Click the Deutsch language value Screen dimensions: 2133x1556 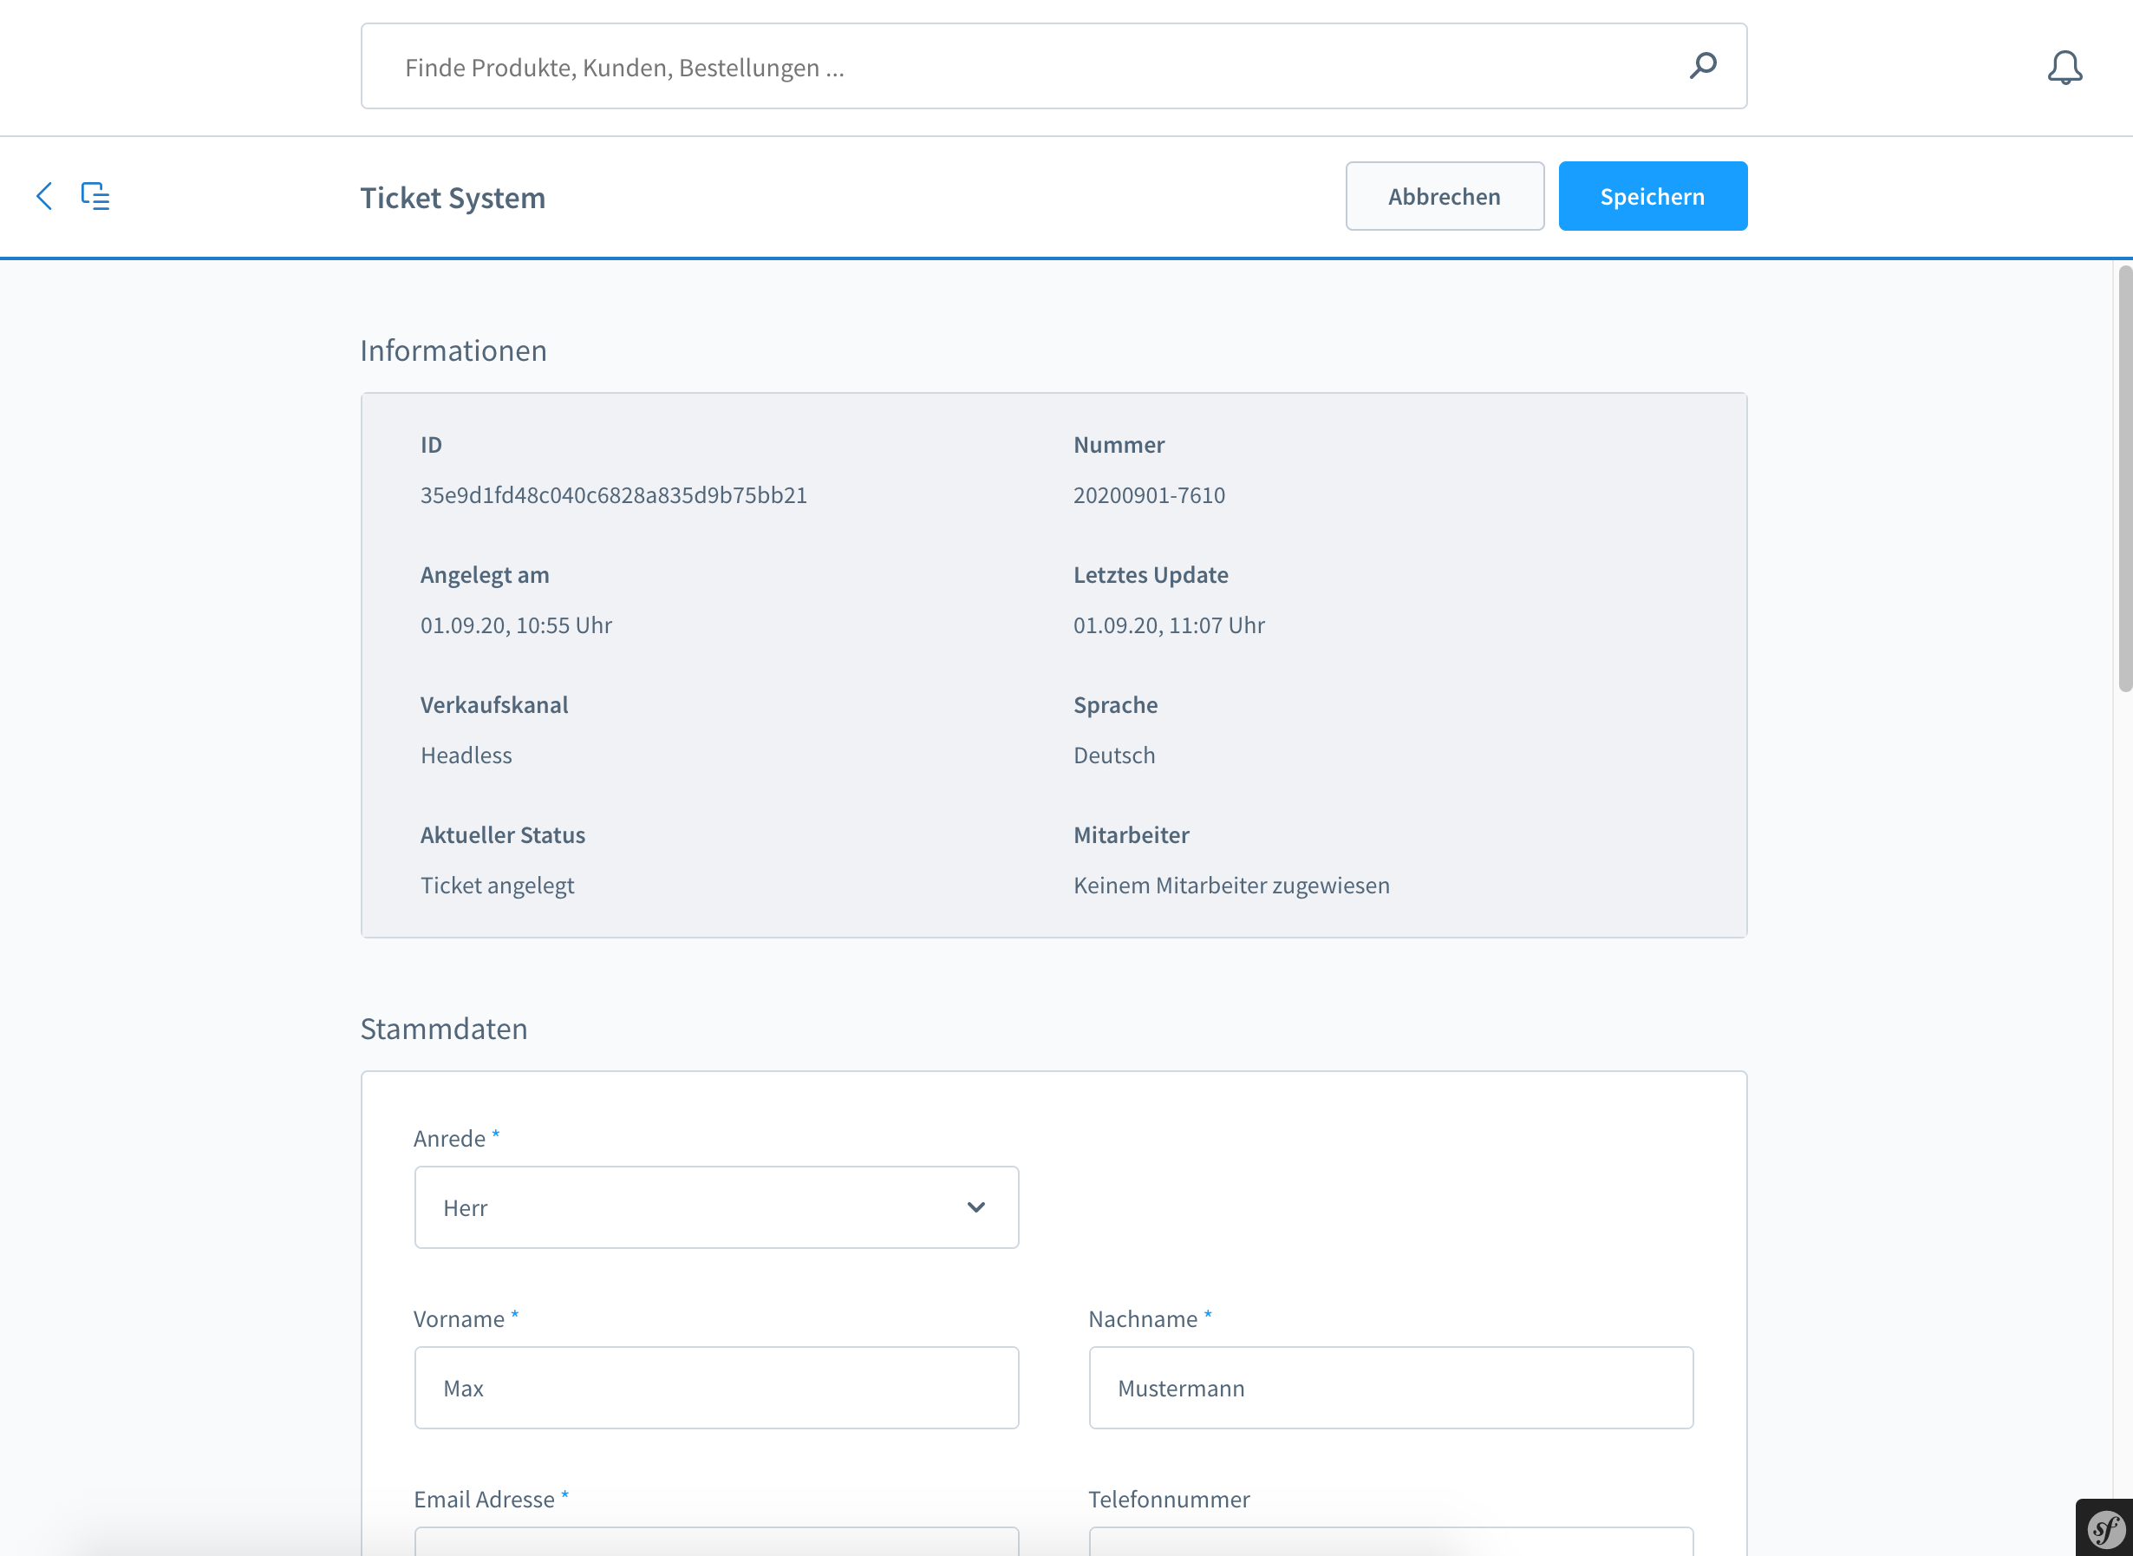(x=1114, y=755)
